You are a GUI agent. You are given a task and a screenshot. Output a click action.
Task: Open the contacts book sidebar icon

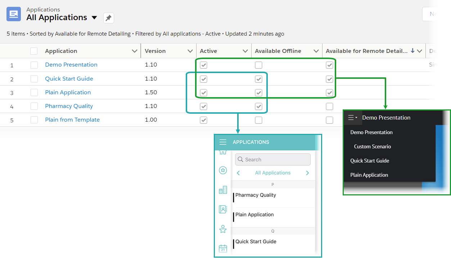223,209
